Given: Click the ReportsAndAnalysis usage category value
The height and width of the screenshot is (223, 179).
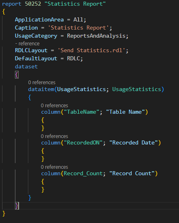Looking at the screenshot, I should (x=96, y=36).
